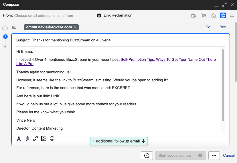The height and width of the screenshot is (163, 237).
Task: Toggle the blue click tracking icon
Action: pos(223,15)
